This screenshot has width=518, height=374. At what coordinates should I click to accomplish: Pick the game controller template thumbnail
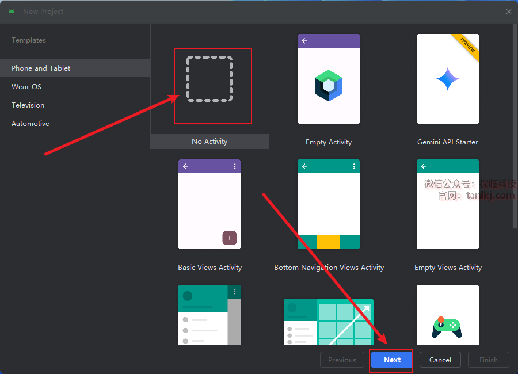[447, 315]
